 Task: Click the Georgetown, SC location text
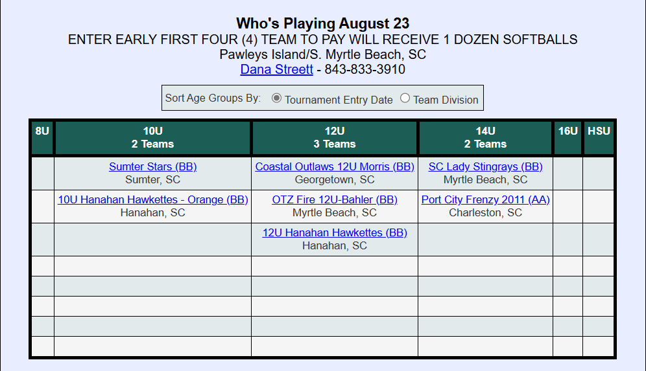(x=335, y=179)
